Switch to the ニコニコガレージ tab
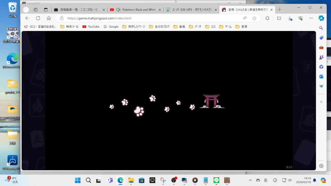331x186 pixels. coord(79,10)
